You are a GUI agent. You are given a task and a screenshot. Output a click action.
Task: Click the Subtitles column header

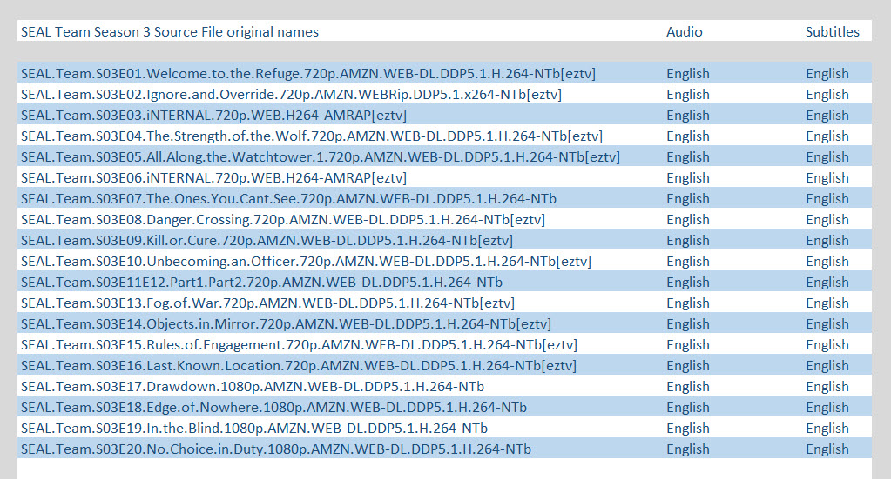(833, 32)
